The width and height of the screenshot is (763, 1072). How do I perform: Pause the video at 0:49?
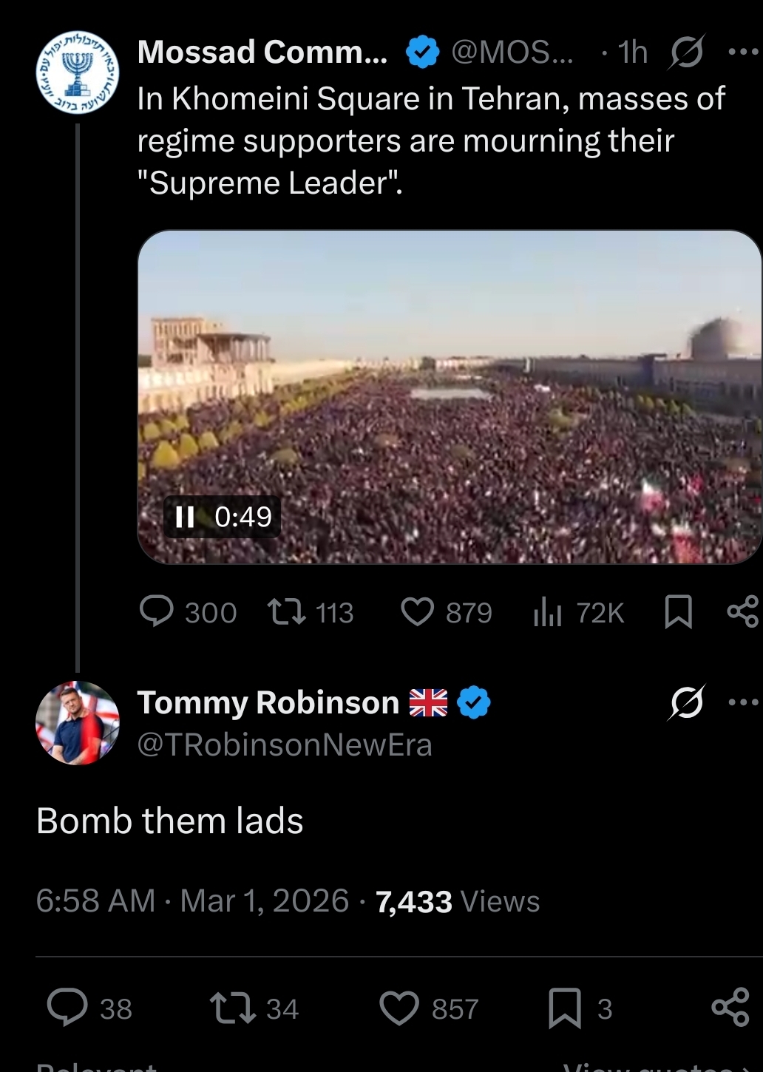[x=185, y=516]
